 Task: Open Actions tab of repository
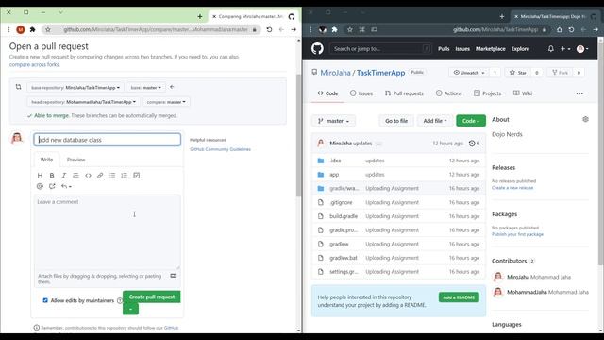point(448,93)
